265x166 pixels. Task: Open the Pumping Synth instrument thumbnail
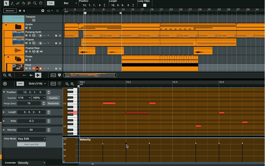[x=18, y=34]
